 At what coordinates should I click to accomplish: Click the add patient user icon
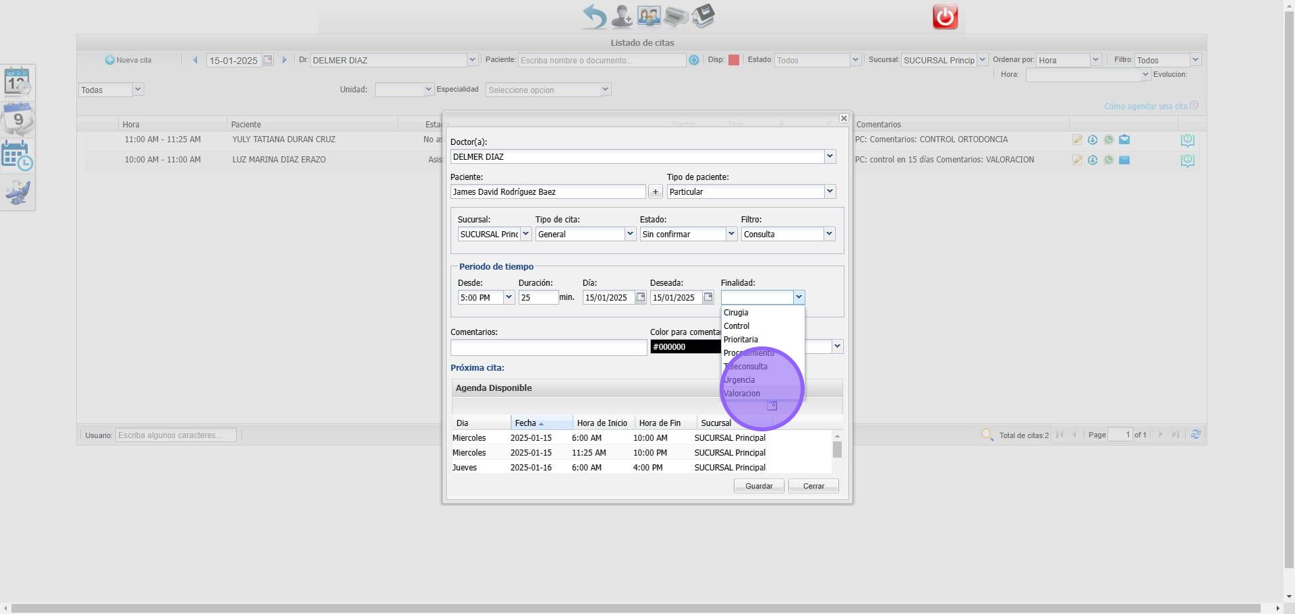(x=621, y=16)
